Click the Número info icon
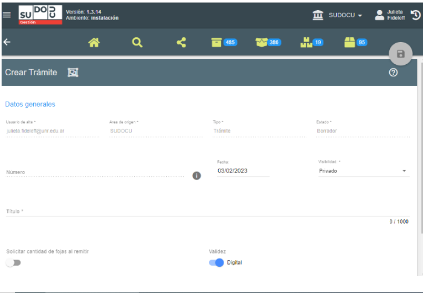 click(197, 176)
